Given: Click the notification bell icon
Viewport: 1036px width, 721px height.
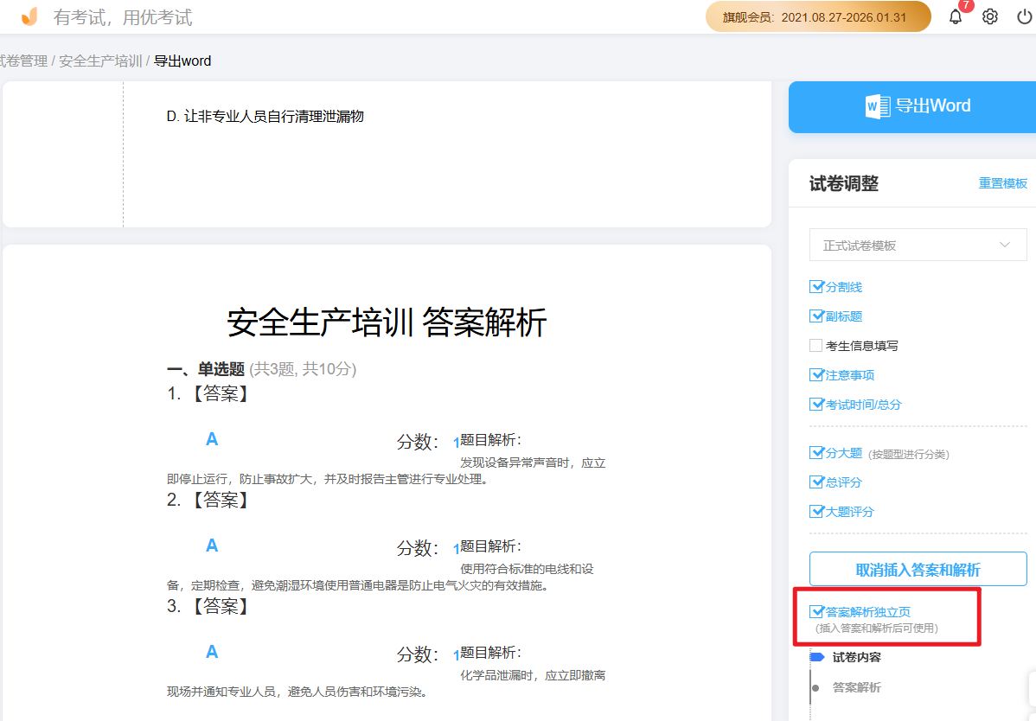Looking at the screenshot, I should (x=955, y=16).
